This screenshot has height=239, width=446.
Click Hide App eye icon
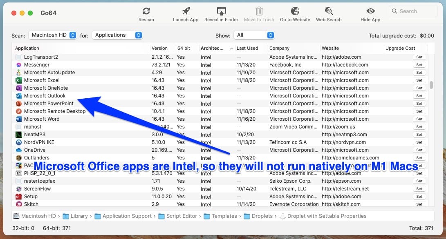click(370, 11)
